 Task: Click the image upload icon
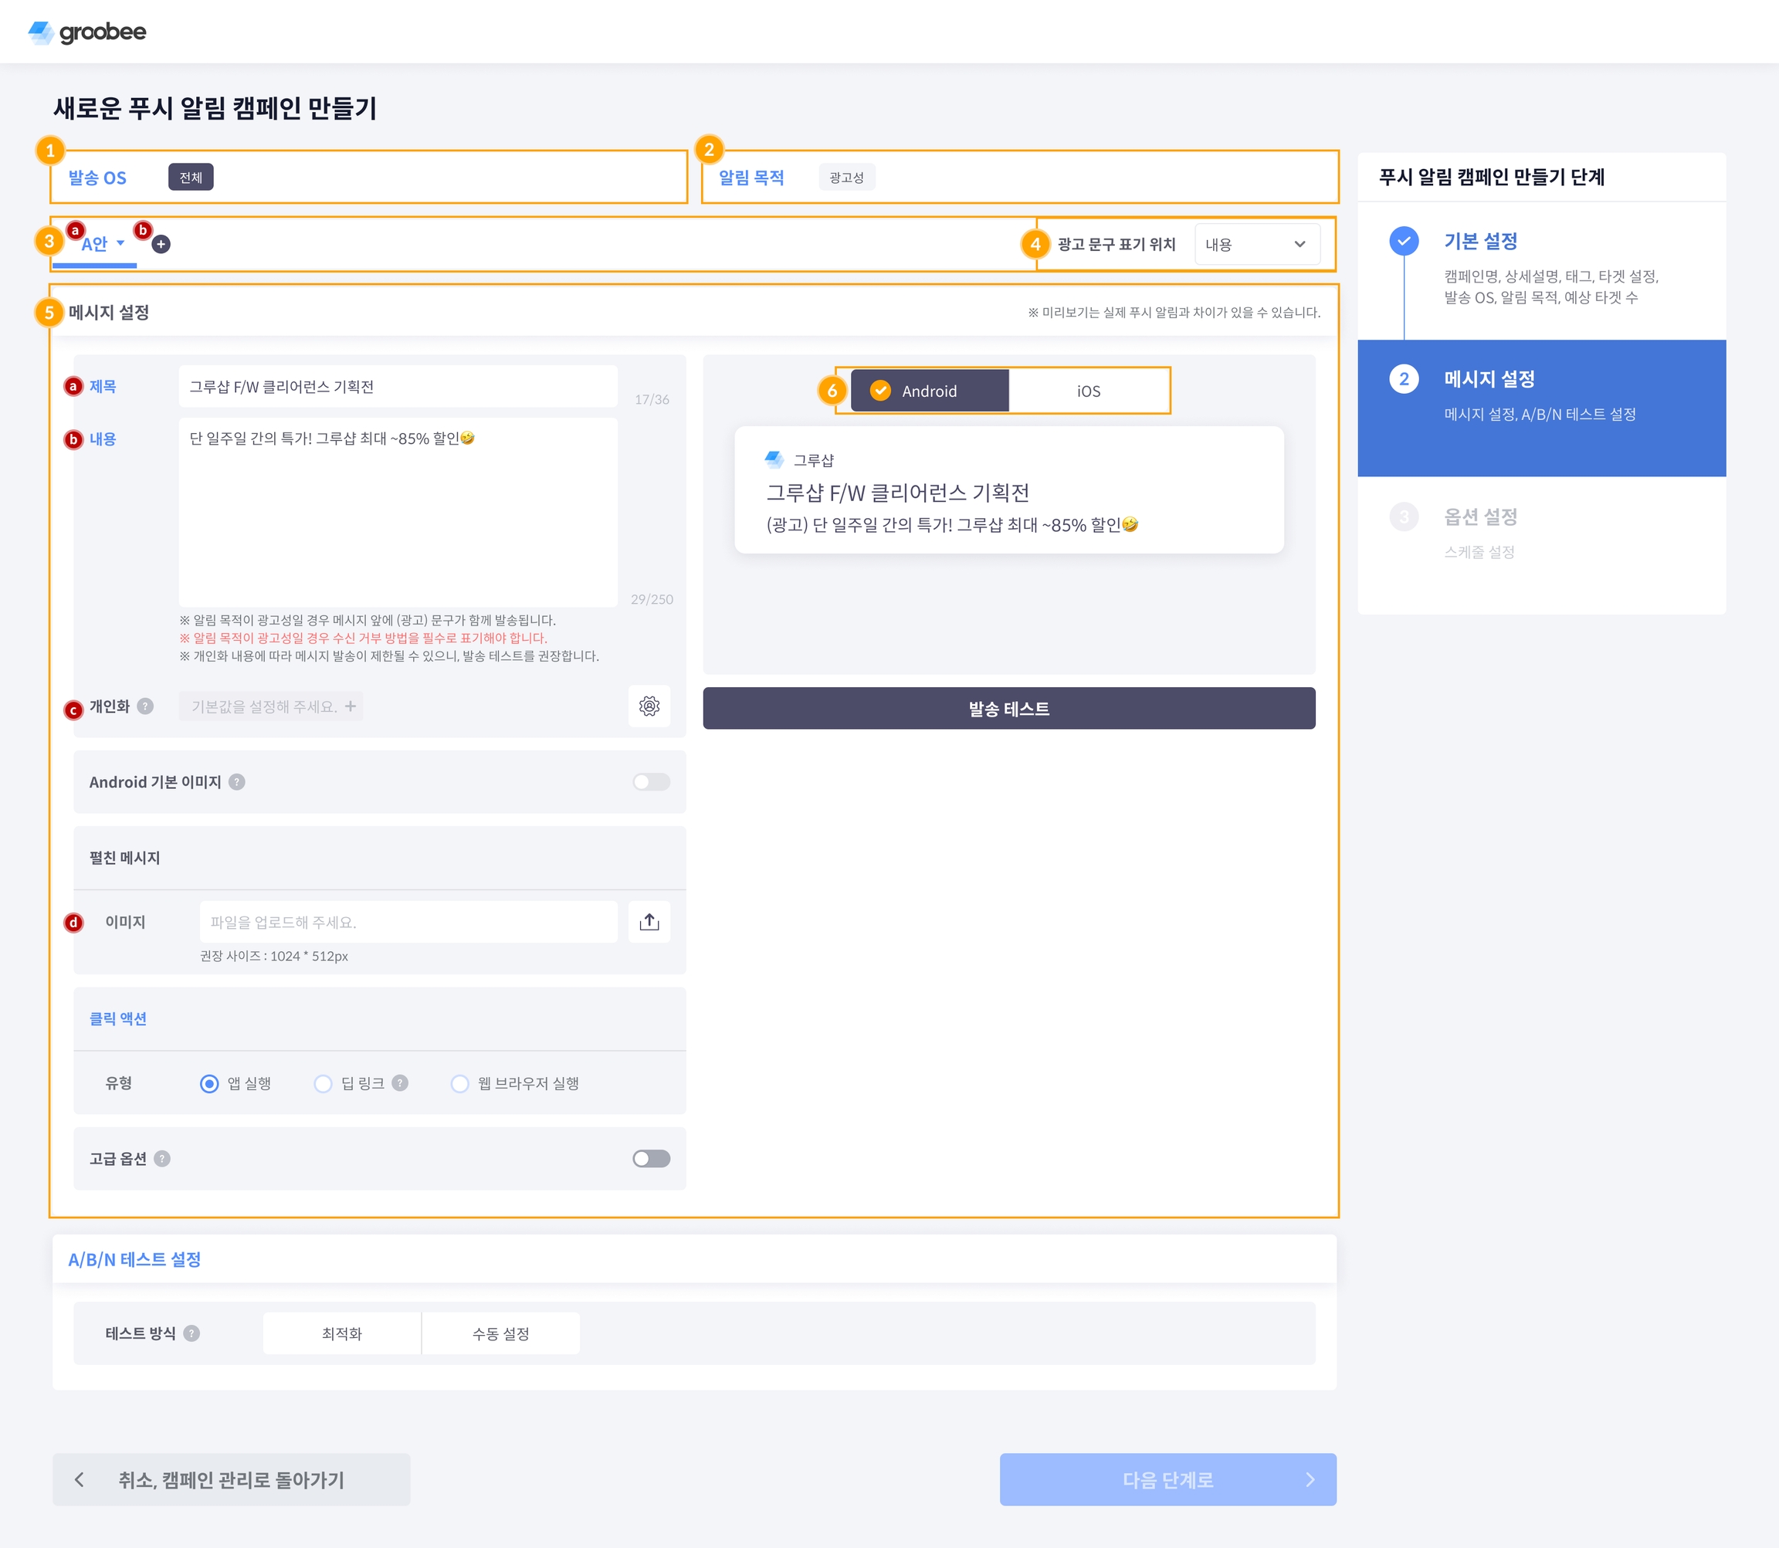(649, 922)
